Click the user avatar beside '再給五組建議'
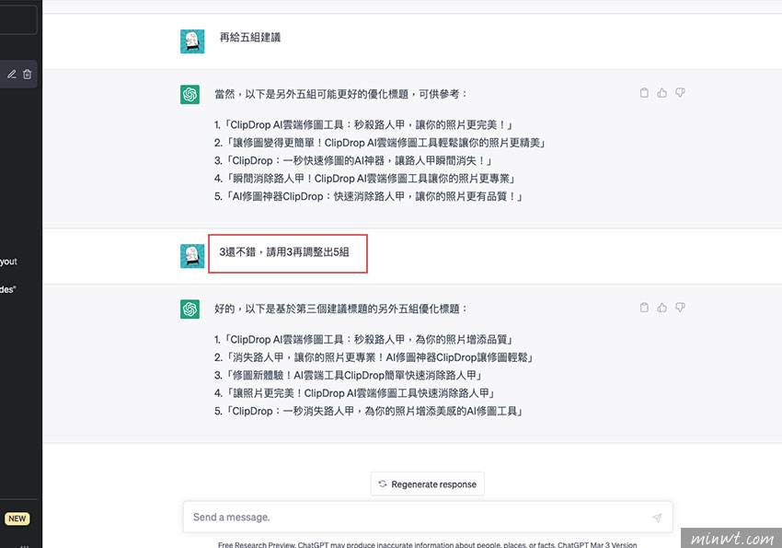This screenshot has height=548, width=782. tap(191, 41)
